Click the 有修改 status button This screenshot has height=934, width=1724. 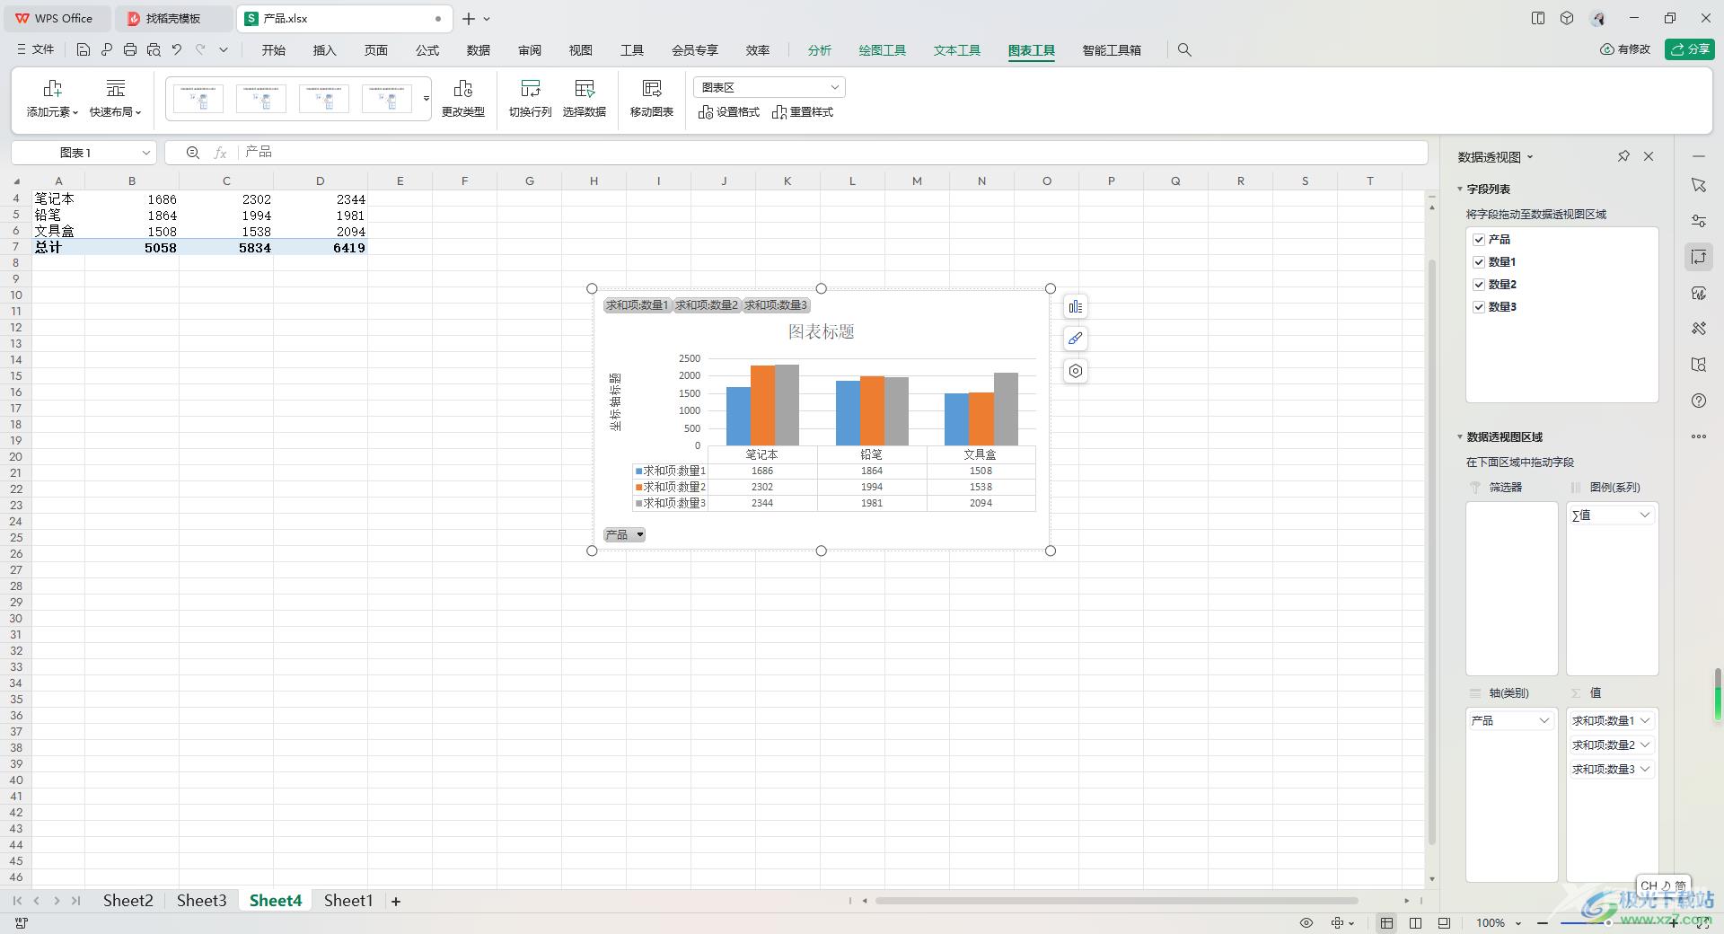click(1625, 49)
